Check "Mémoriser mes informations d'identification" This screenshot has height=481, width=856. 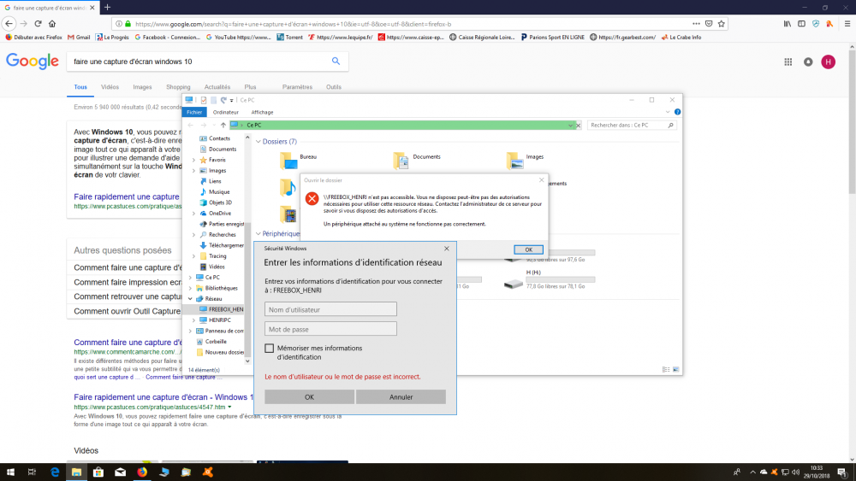[270, 349]
